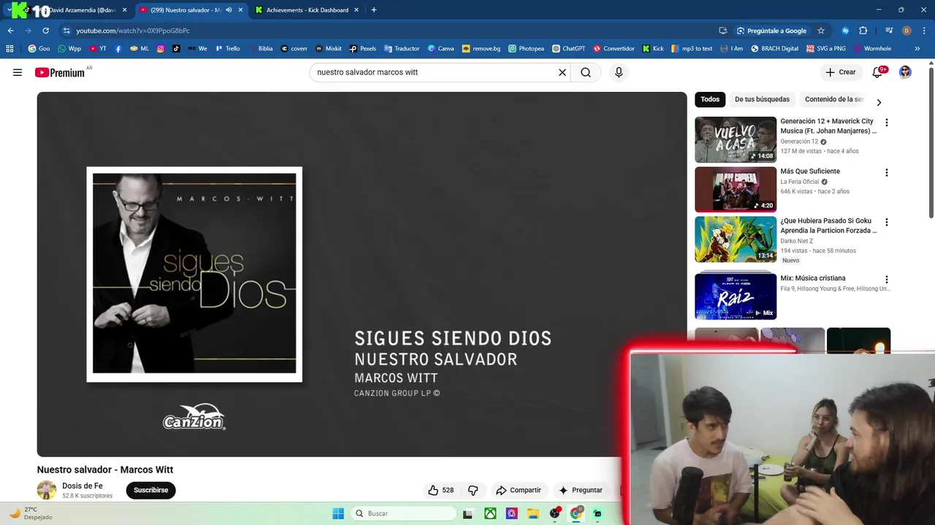Open Xbox app from the taskbar
The width and height of the screenshot is (935, 525).
click(x=490, y=513)
